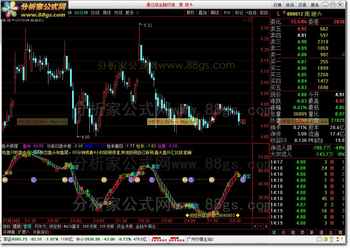Select the 主 tab
The height and width of the screenshot is (248, 350).
[331, 232]
